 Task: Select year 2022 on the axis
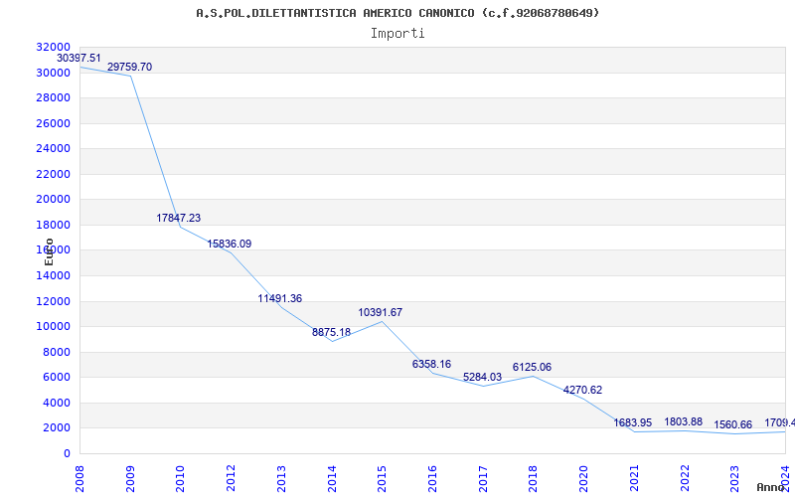pyautogui.click(x=685, y=479)
